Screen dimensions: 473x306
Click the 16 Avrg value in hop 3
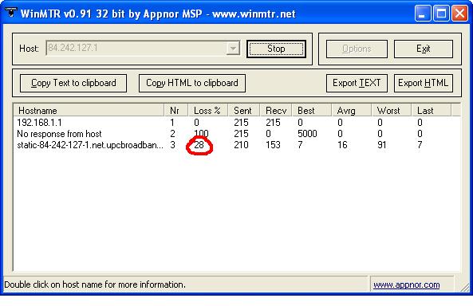point(342,145)
